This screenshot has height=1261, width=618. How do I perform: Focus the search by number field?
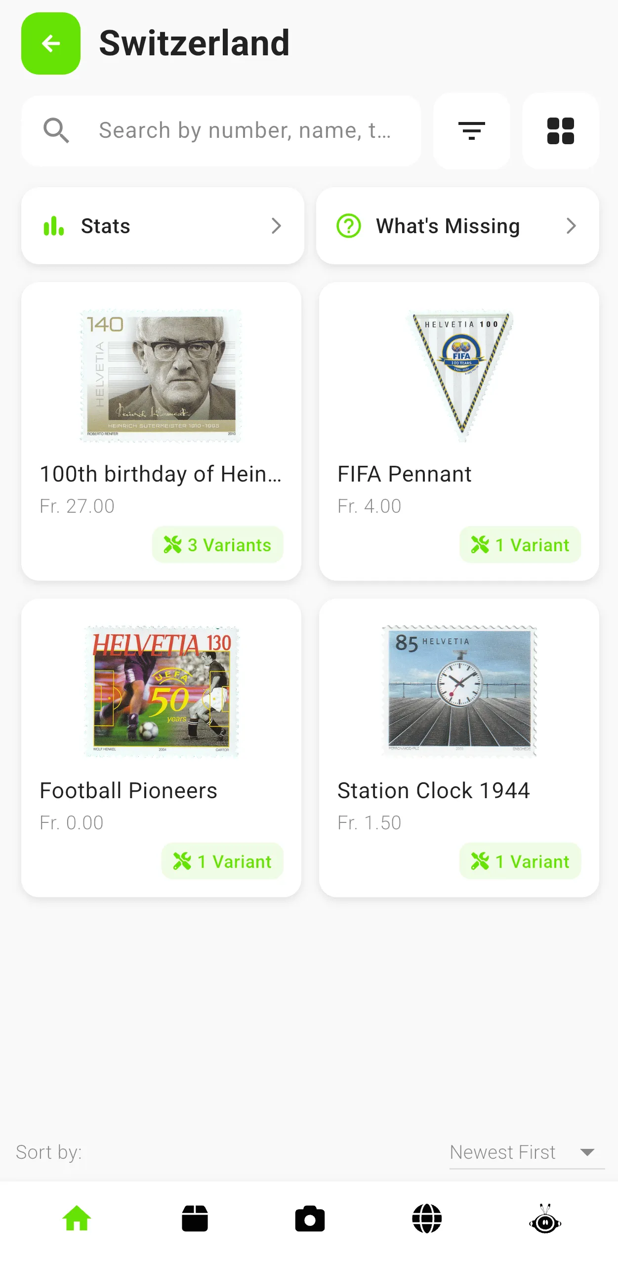click(x=246, y=131)
